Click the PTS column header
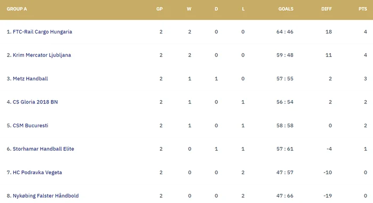The height and width of the screenshot is (203, 373). 363,9
